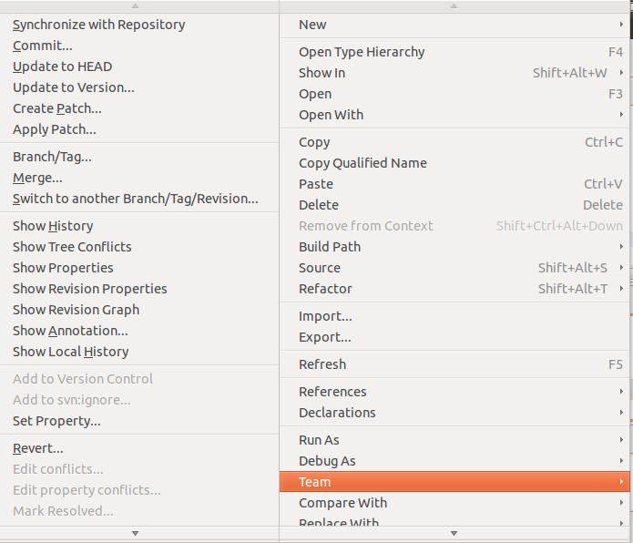
Task: Select Show Revision Graph
Action: coord(76,310)
